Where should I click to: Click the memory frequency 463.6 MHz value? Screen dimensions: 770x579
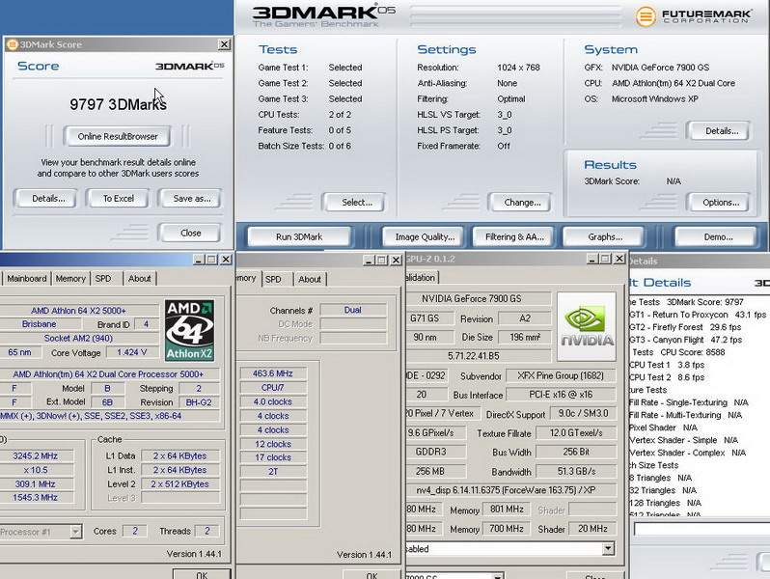pos(272,373)
